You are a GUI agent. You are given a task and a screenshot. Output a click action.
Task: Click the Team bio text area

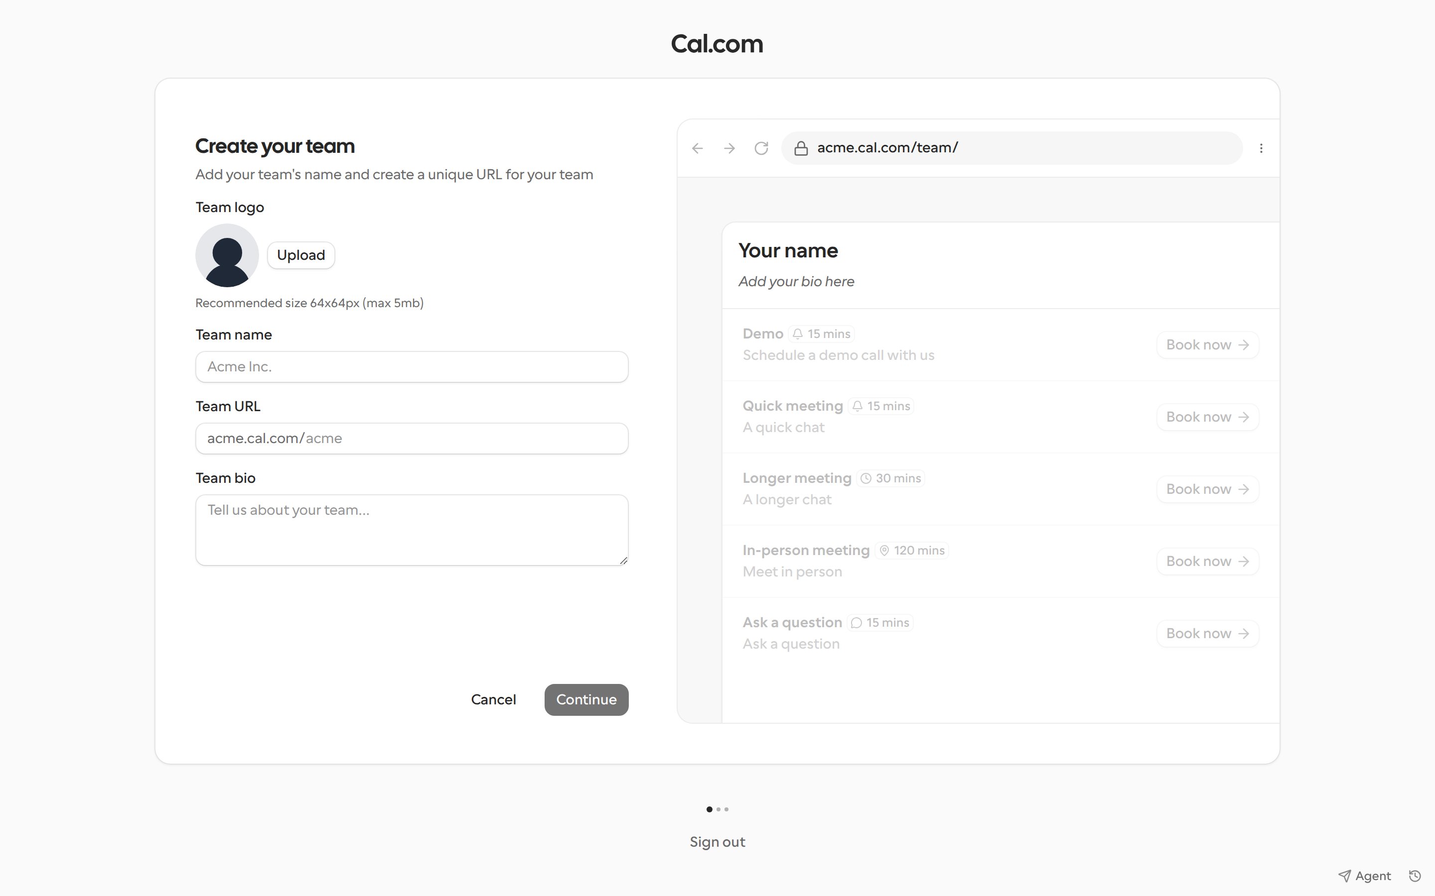(412, 530)
